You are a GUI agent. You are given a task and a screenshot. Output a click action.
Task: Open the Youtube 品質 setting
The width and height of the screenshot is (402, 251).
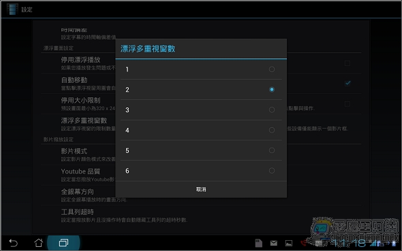click(x=201, y=175)
